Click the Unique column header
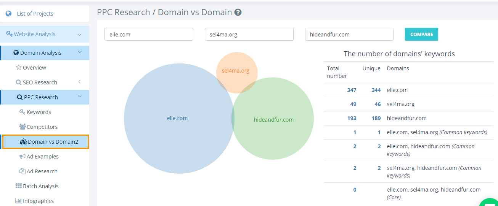498x206 pixels. pos(371,69)
